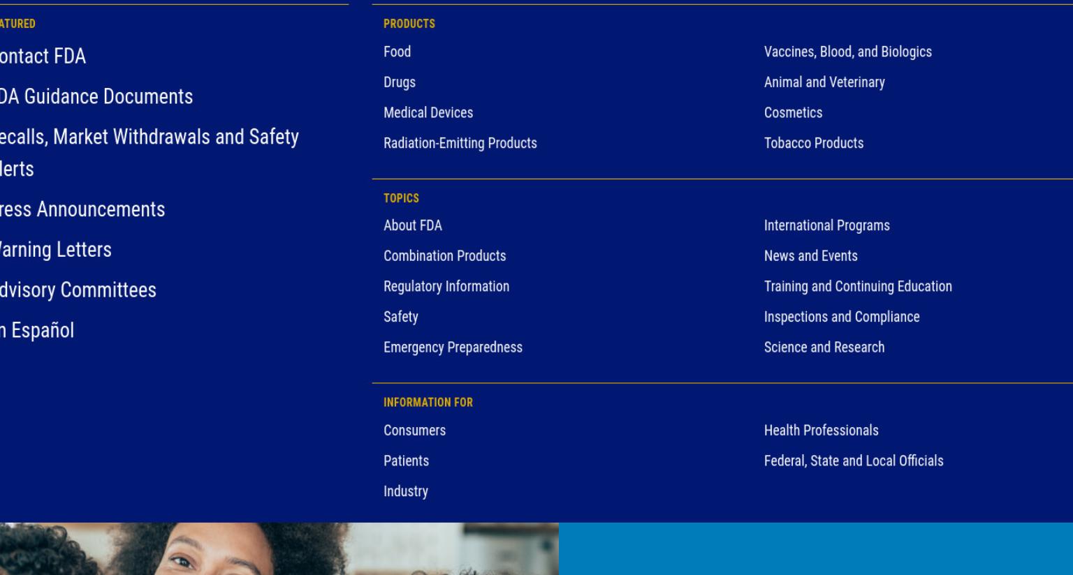Visit Tobacco Products page
1073x575 pixels.
click(814, 143)
